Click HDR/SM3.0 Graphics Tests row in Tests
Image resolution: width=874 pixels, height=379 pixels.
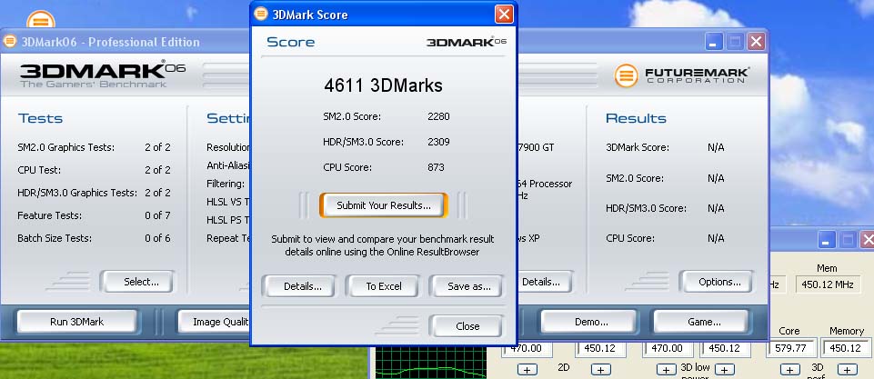[x=94, y=193]
